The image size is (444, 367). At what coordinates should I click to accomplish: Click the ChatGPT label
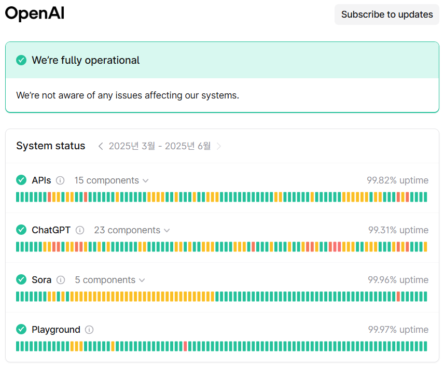(x=51, y=230)
